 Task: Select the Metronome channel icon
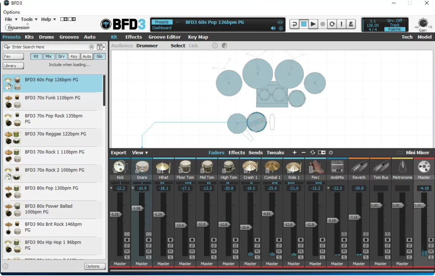click(x=402, y=167)
